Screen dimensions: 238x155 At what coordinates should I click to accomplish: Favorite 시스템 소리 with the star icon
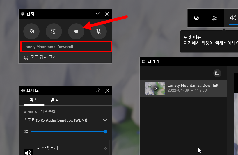tap(106, 149)
